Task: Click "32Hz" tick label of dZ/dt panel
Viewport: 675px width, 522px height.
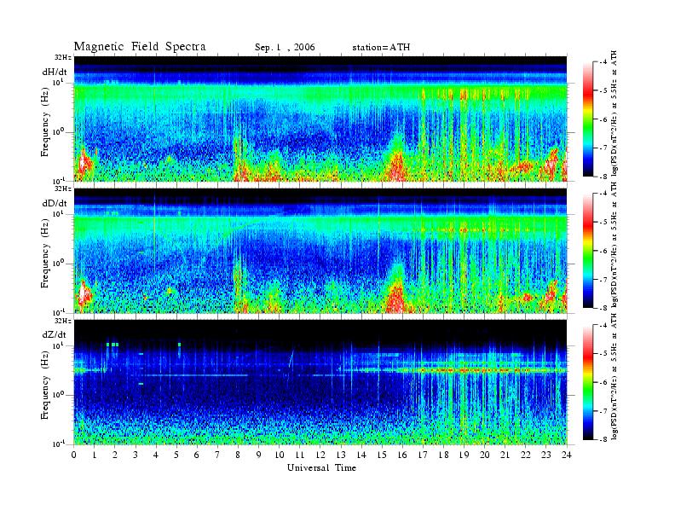Action: pos(63,321)
